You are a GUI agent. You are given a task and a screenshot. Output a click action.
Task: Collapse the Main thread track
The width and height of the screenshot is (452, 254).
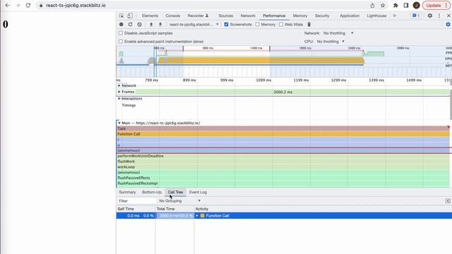coord(119,123)
